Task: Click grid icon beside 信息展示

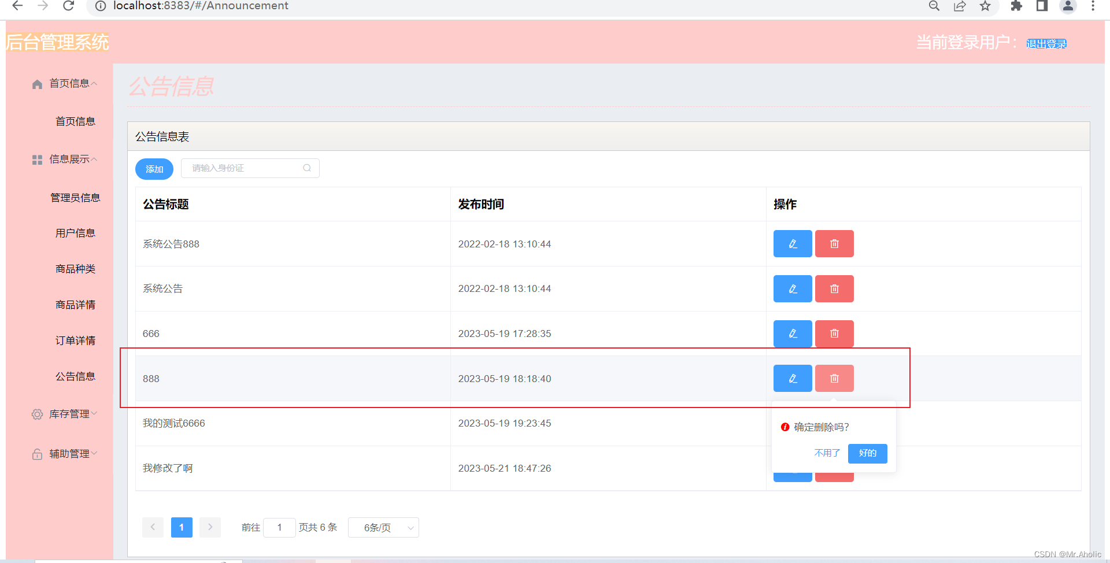Action: pos(37,160)
